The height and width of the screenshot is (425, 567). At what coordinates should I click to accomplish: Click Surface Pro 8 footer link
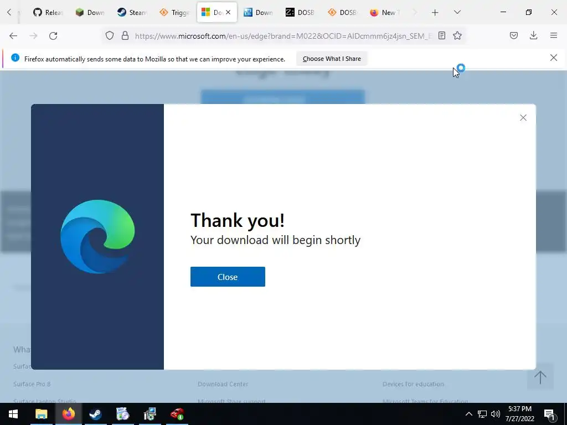tap(32, 384)
